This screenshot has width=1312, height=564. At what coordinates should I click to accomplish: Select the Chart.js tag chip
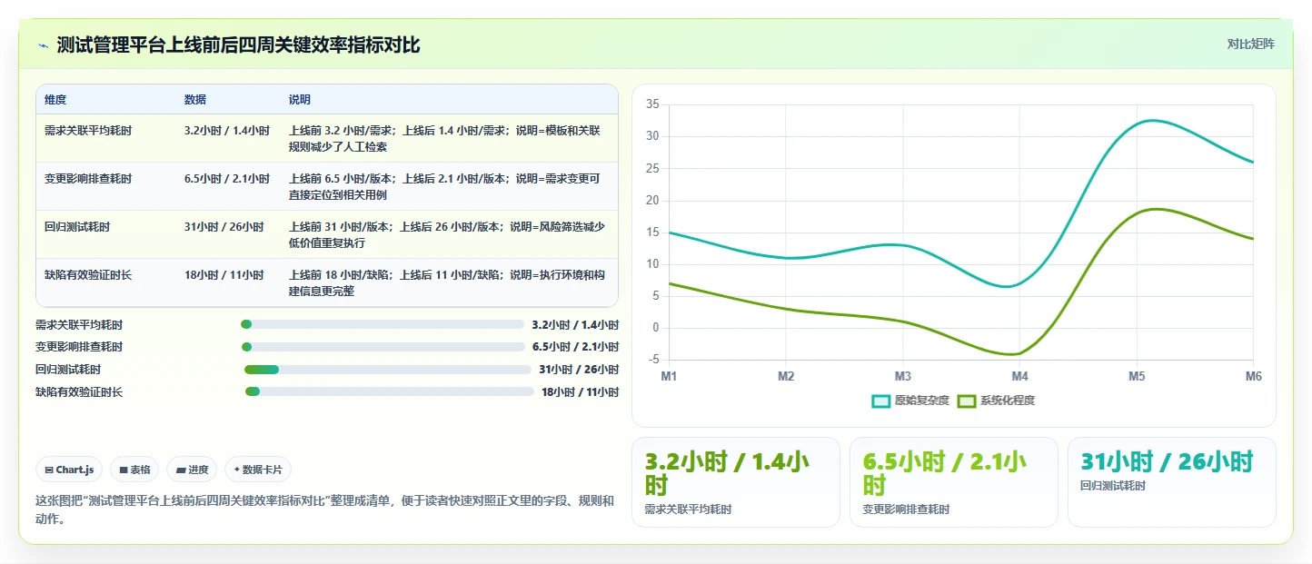pyautogui.click(x=69, y=470)
